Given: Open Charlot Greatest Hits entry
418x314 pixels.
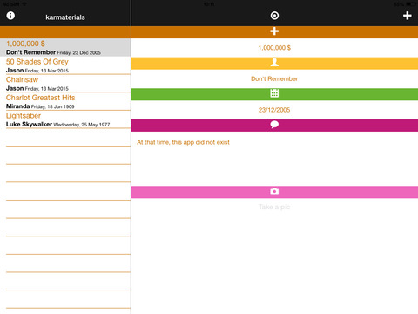Looking at the screenshot, I should [65, 101].
